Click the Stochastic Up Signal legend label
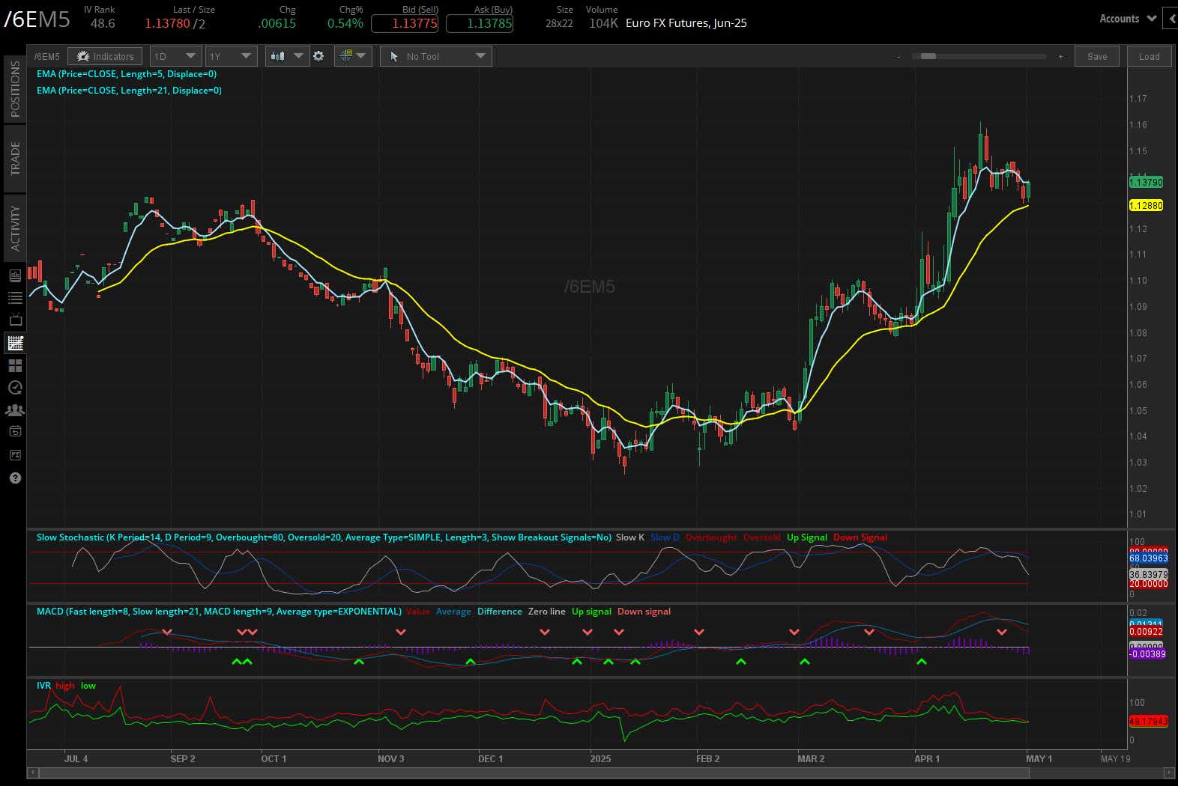This screenshot has width=1178, height=786. 806,537
